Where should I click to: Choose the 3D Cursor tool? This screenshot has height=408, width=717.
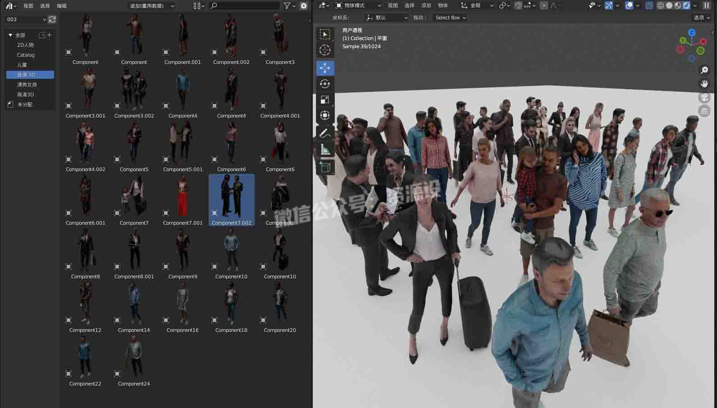tap(325, 50)
